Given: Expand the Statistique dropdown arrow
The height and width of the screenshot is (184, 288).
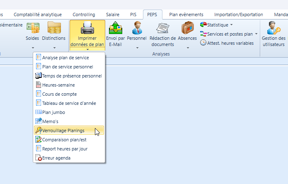Looking at the screenshot, I should click(231, 24).
